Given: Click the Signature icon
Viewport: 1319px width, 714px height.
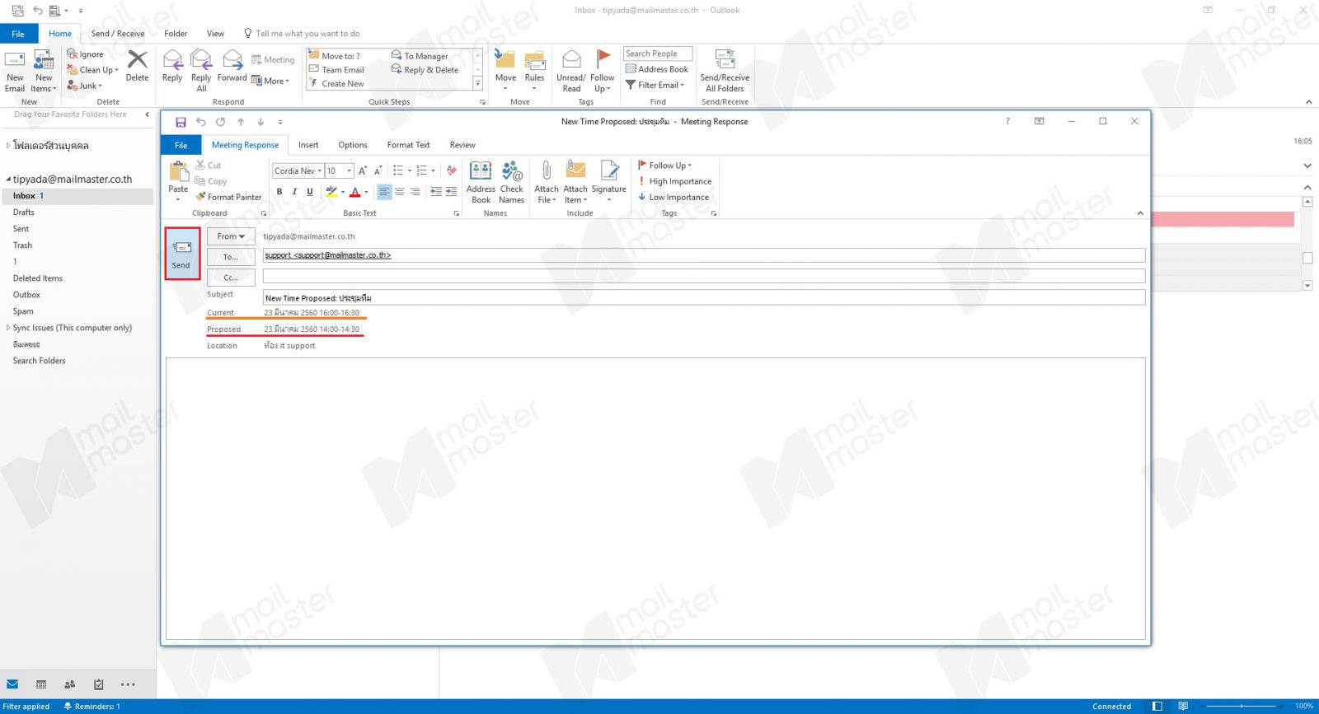Looking at the screenshot, I should (609, 170).
